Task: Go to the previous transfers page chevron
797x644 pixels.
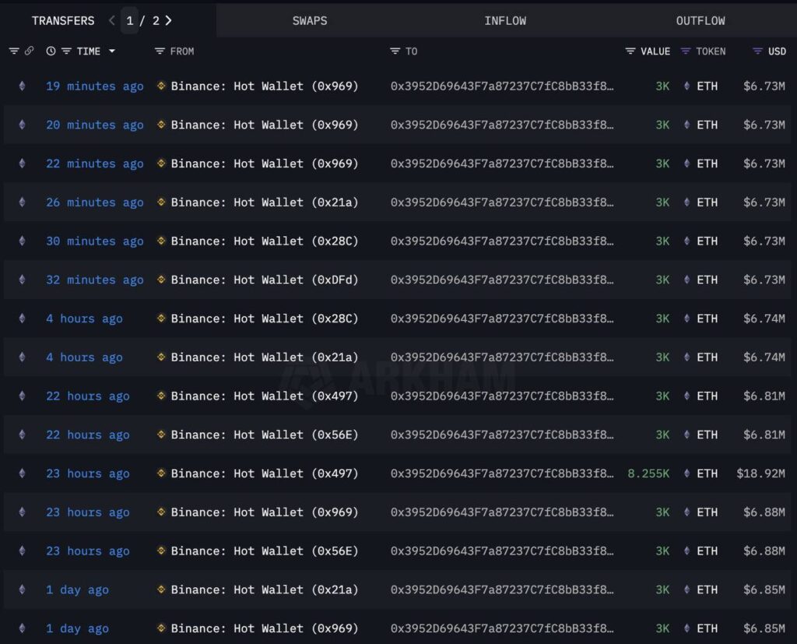Action: click(x=112, y=20)
